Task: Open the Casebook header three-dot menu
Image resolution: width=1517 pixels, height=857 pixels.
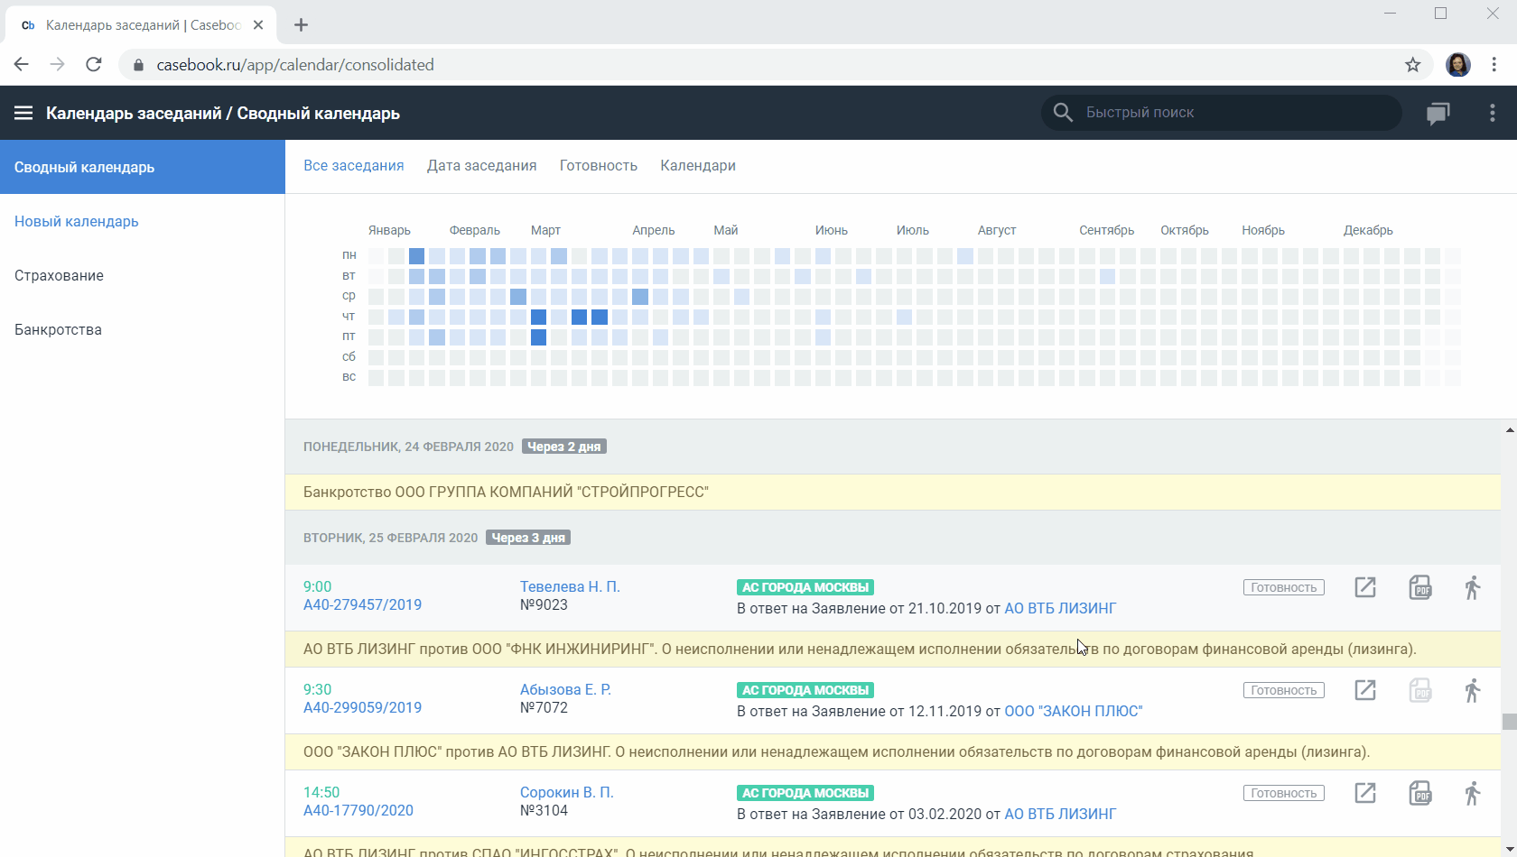Action: point(1493,113)
